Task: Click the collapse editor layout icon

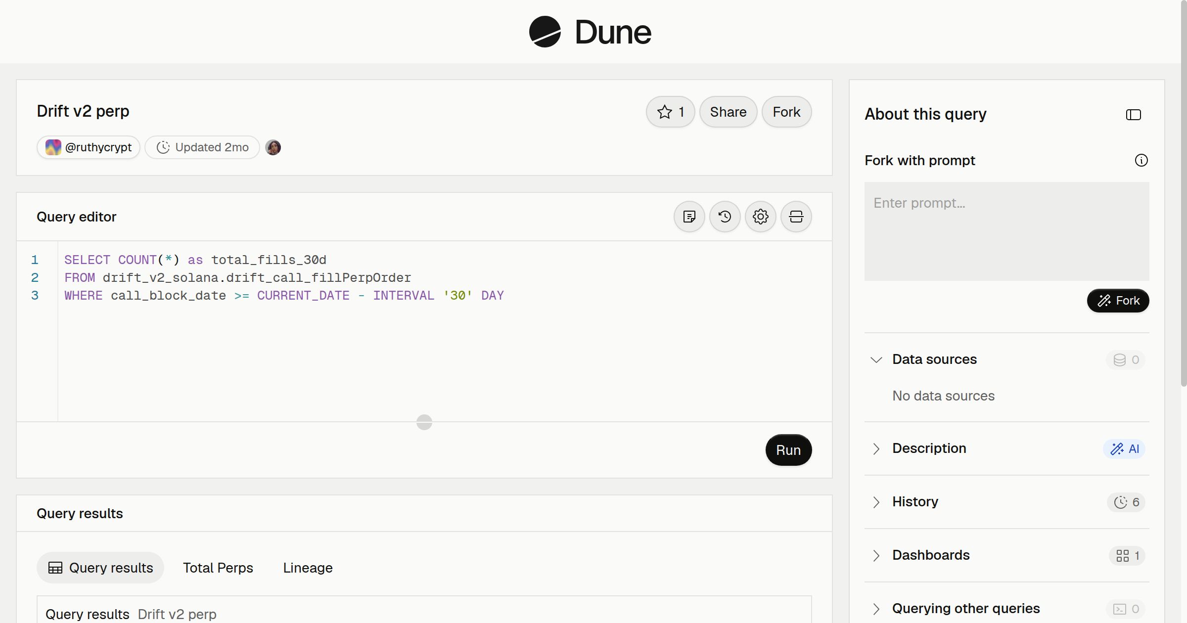Action: point(796,217)
